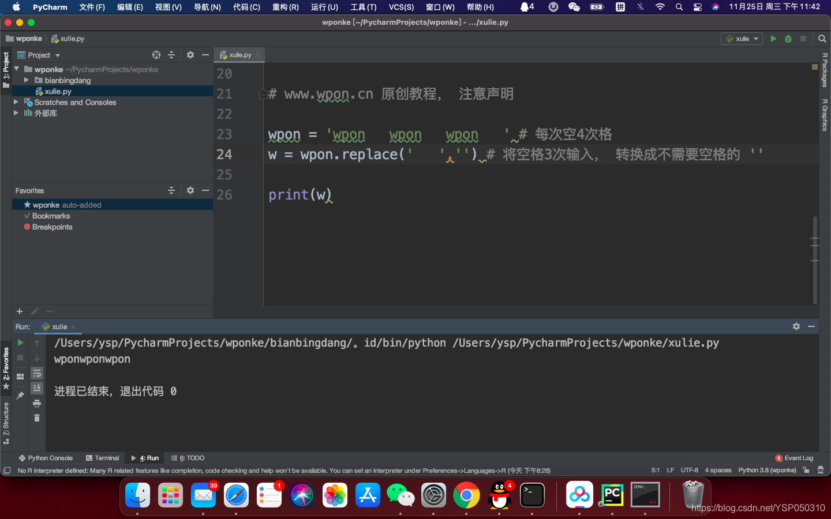Open the 运行 (U) menu
831x519 pixels.
(324, 7)
